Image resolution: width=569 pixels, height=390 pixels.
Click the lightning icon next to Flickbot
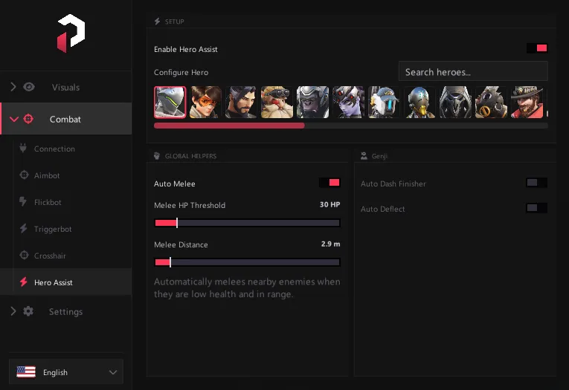(x=23, y=201)
